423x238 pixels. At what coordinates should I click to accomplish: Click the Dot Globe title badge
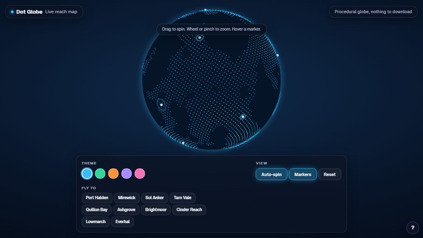[44, 12]
